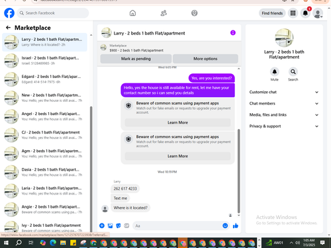This screenshot has width=331, height=248.
Task: Open the notifications bell with red badge
Action: pyautogui.click(x=305, y=13)
